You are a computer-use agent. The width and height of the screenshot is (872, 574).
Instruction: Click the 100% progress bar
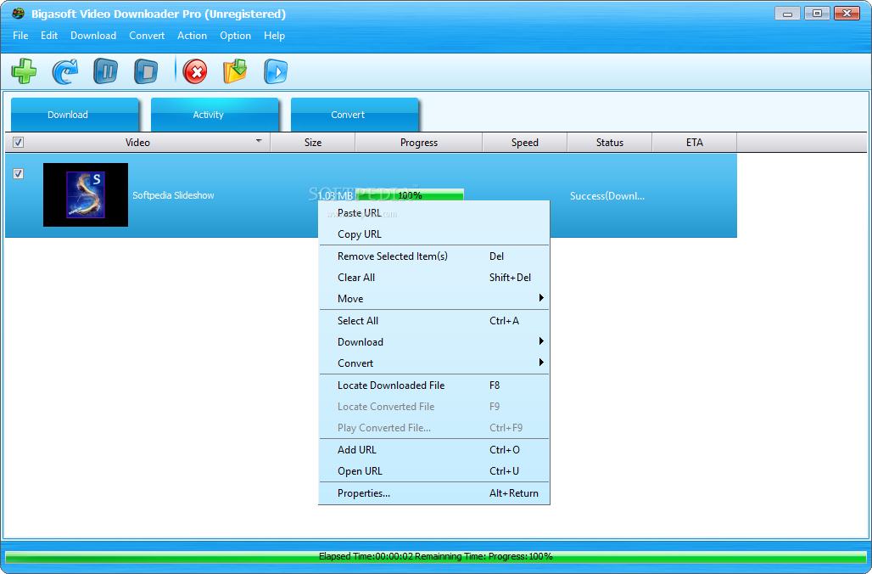click(x=410, y=194)
